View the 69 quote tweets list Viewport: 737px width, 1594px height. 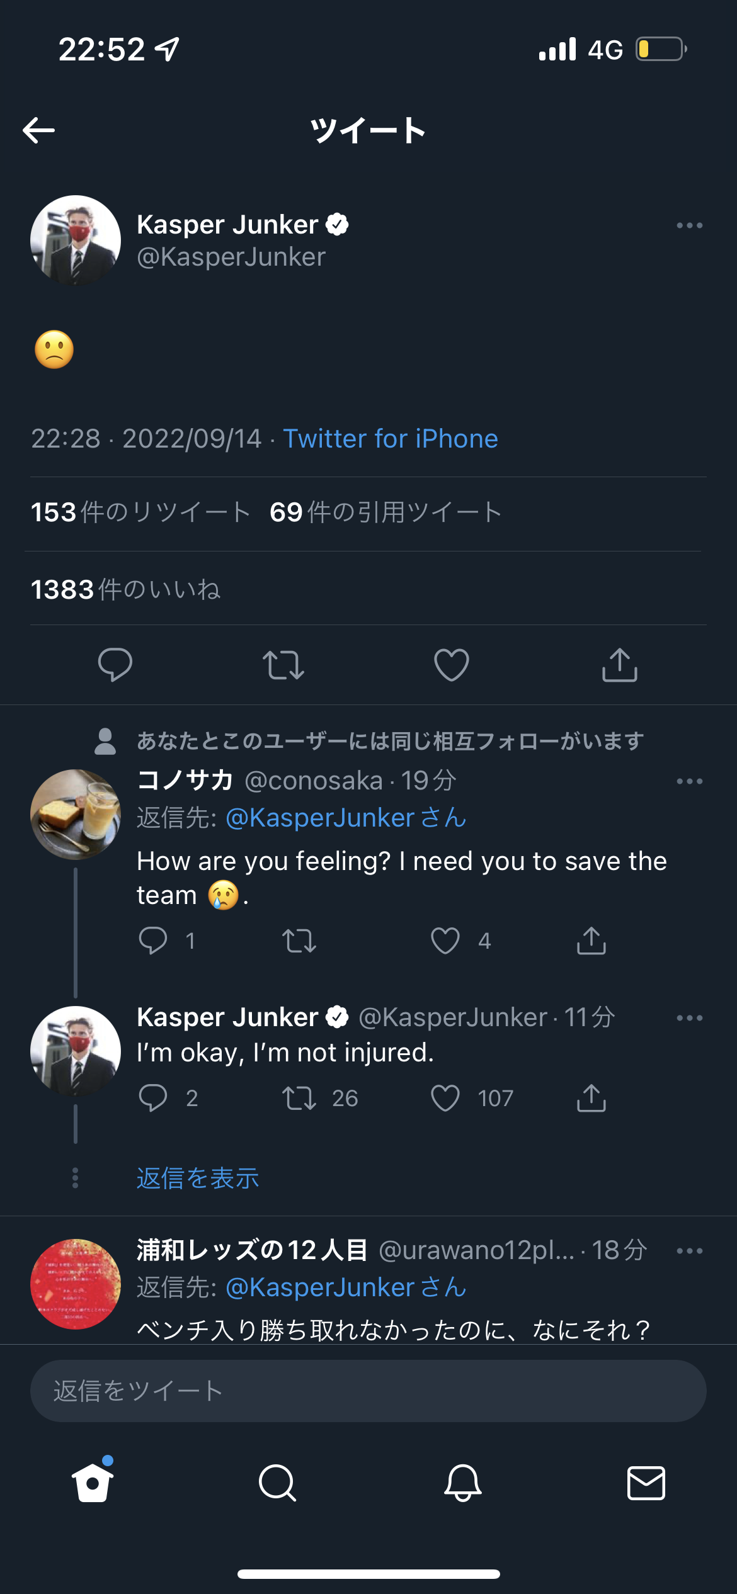click(386, 512)
